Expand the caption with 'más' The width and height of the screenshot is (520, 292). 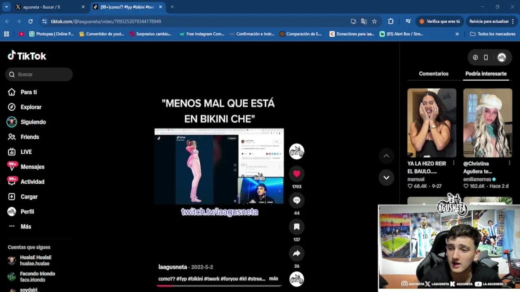[273, 279]
